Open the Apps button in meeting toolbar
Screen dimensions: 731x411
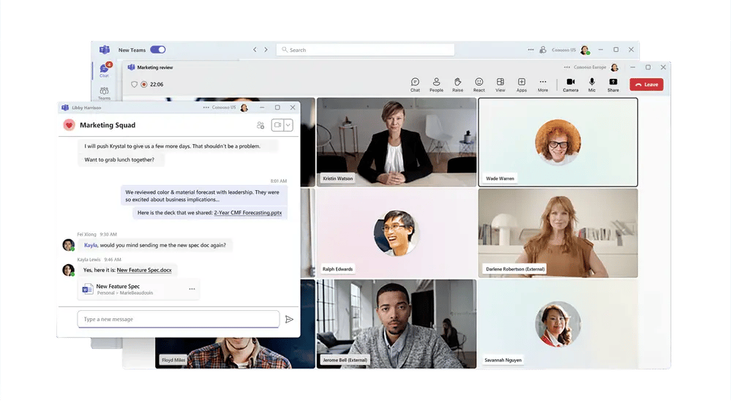point(521,85)
